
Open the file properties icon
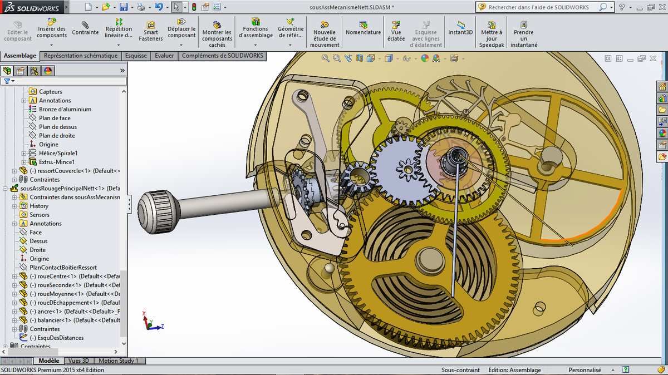[x=205, y=7]
